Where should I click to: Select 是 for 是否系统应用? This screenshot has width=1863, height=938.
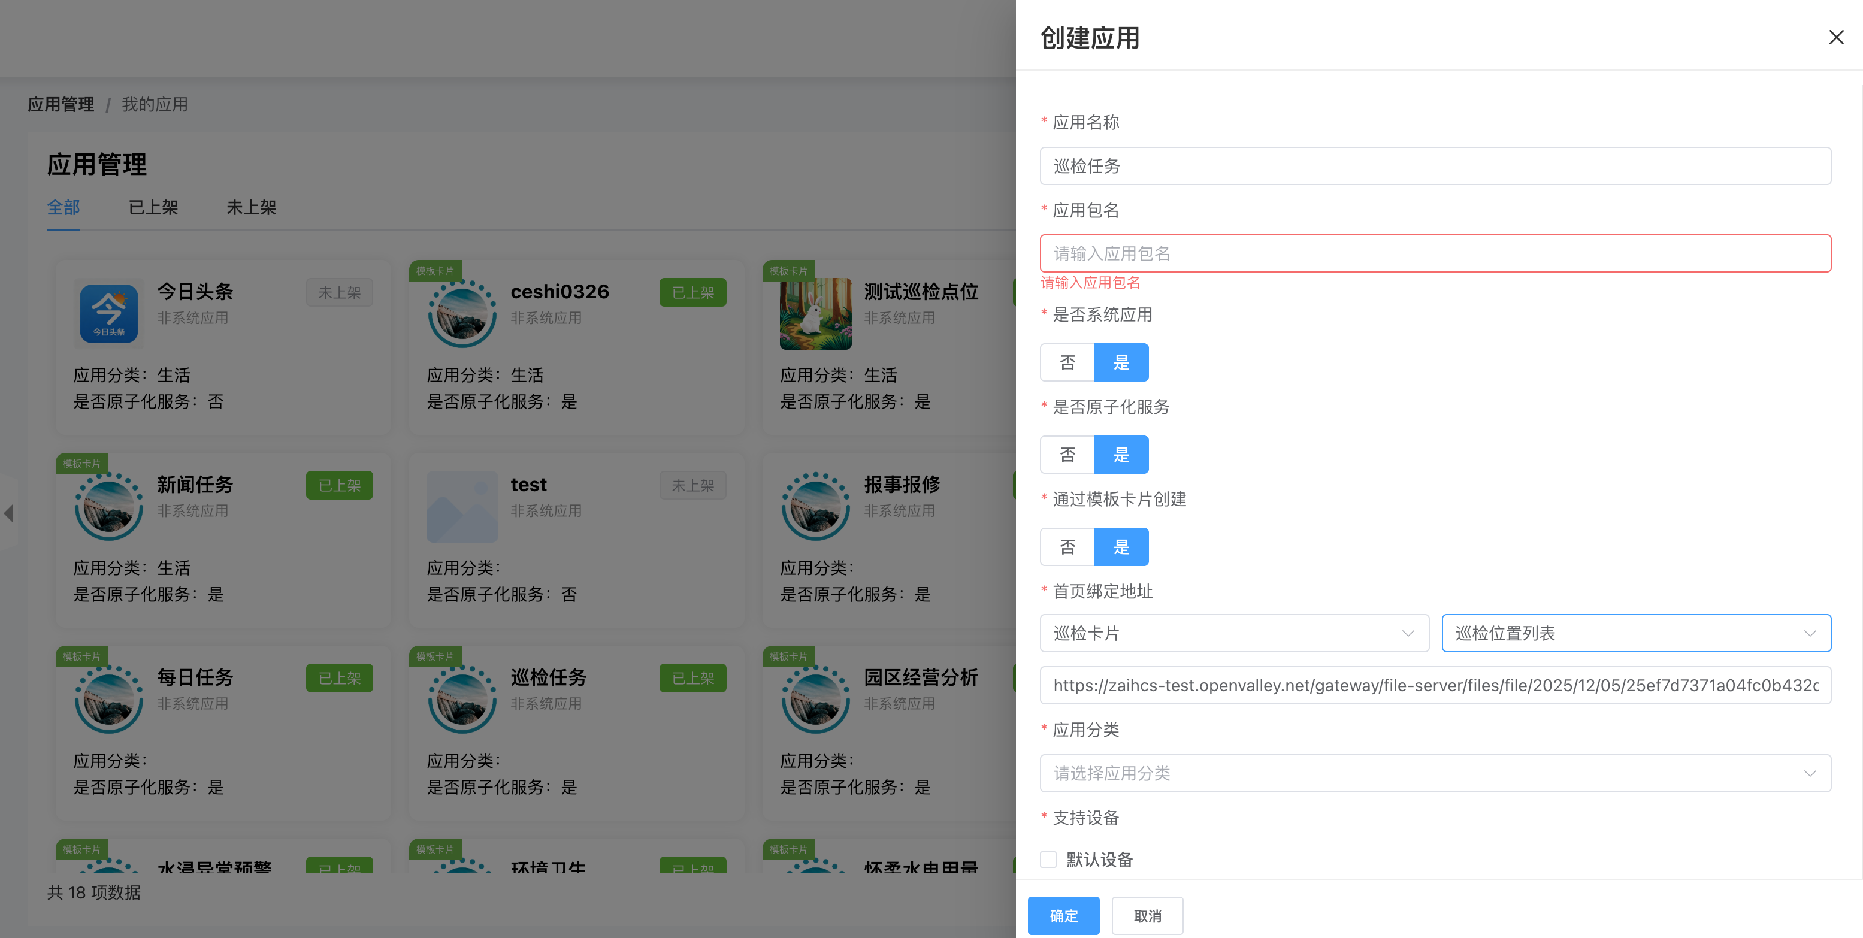pos(1121,362)
